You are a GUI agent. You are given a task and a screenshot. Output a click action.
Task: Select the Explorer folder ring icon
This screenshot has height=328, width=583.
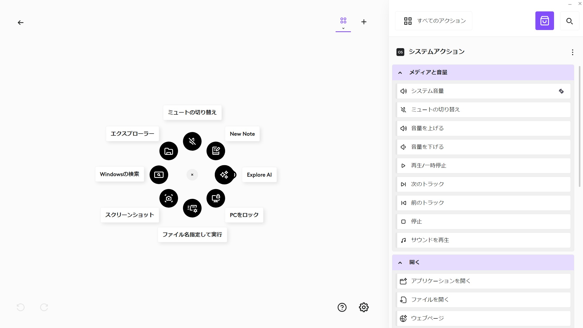click(169, 151)
